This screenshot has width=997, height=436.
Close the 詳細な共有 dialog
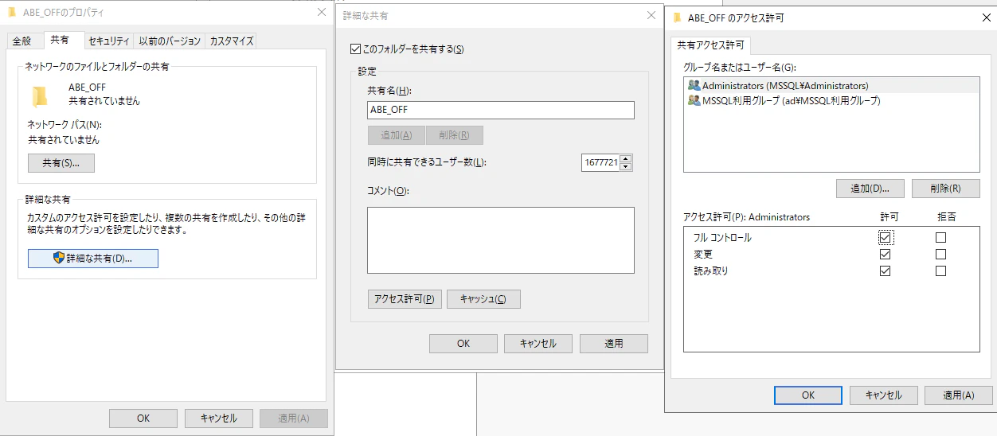(651, 15)
